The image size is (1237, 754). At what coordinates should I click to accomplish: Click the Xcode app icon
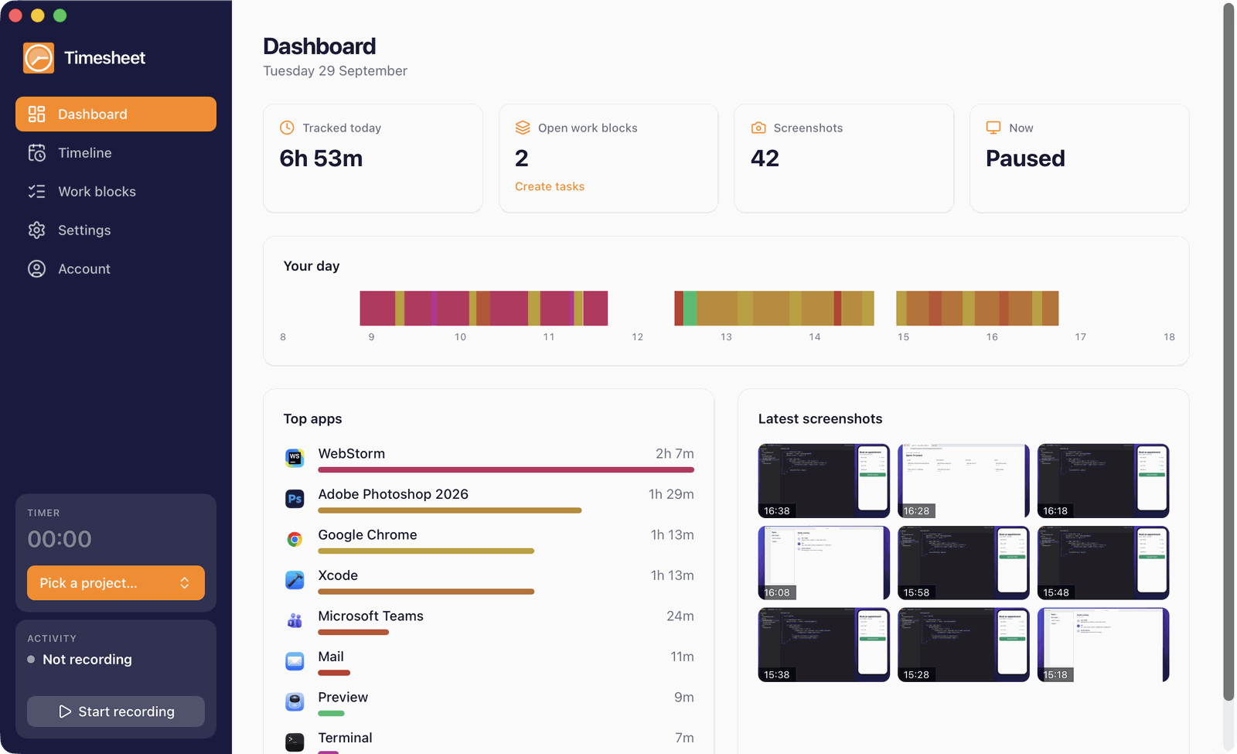[x=295, y=580]
